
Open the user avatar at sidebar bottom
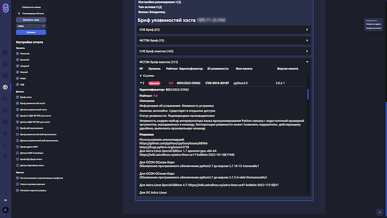click(x=5, y=210)
